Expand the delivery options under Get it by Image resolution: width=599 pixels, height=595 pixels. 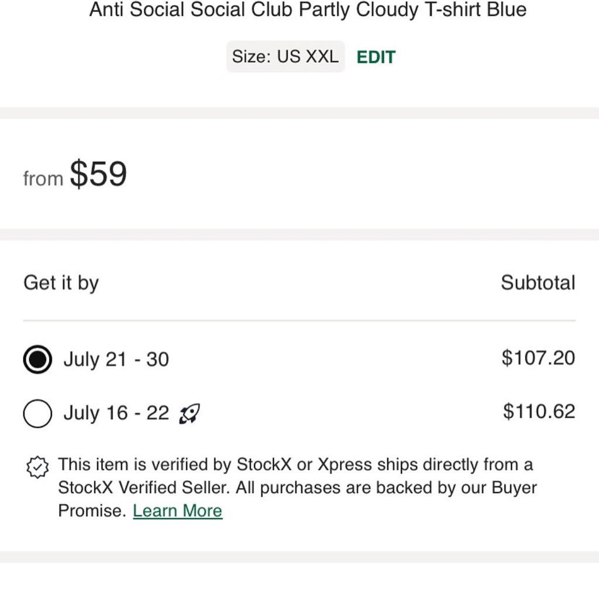tap(61, 283)
